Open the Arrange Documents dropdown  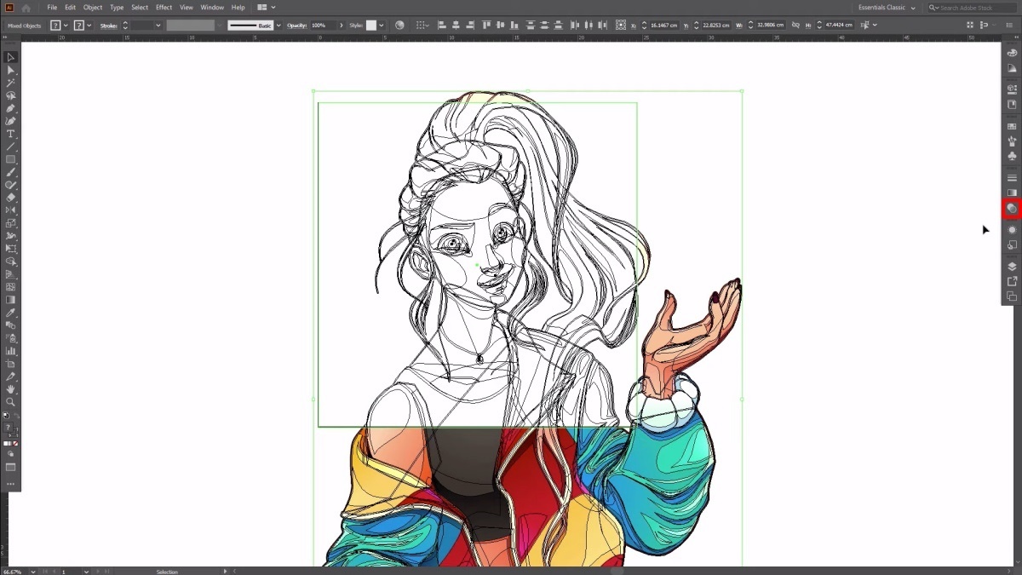point(266,8)
